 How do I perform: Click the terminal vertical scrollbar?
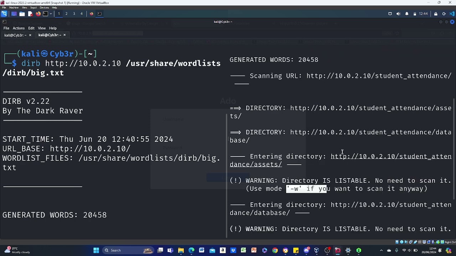pyautogui.click(x=454, y=149)
